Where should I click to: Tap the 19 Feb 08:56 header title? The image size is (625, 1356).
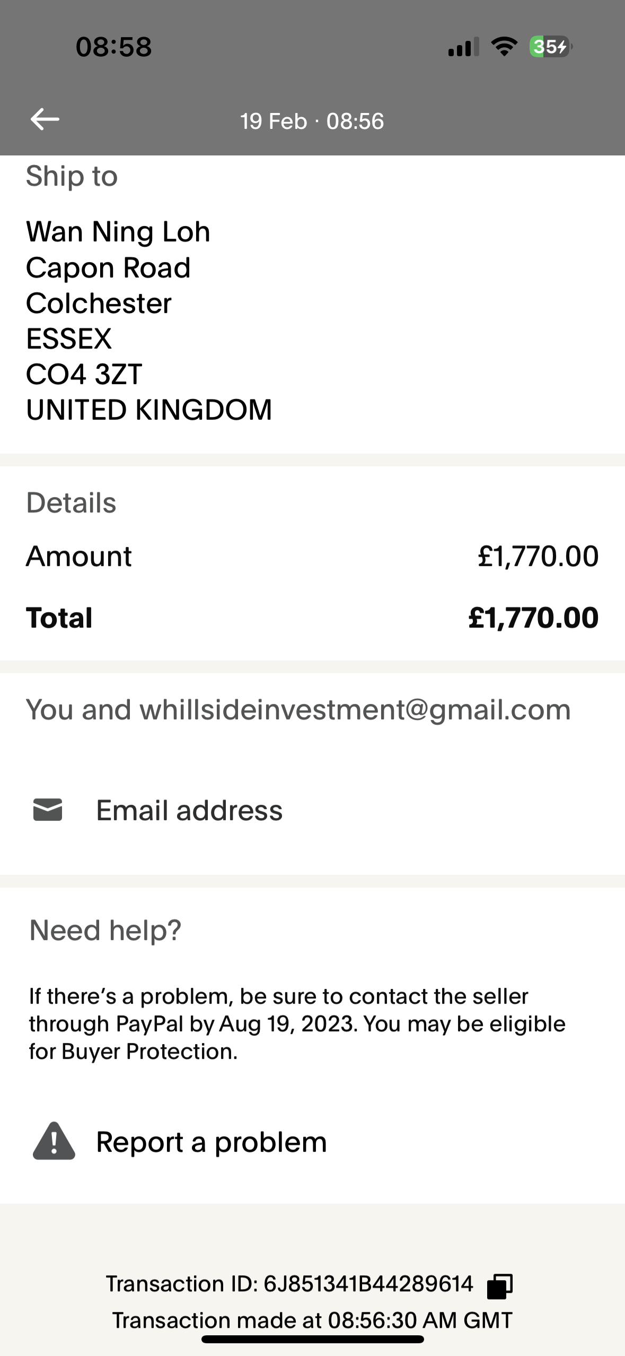[x=312, y=121]
